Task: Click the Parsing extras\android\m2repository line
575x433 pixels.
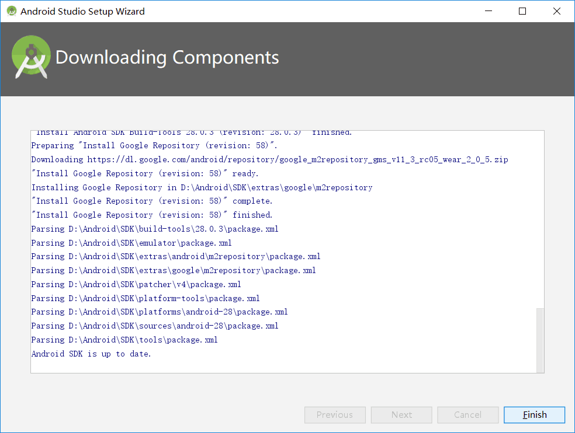Action: pos(176,256)
